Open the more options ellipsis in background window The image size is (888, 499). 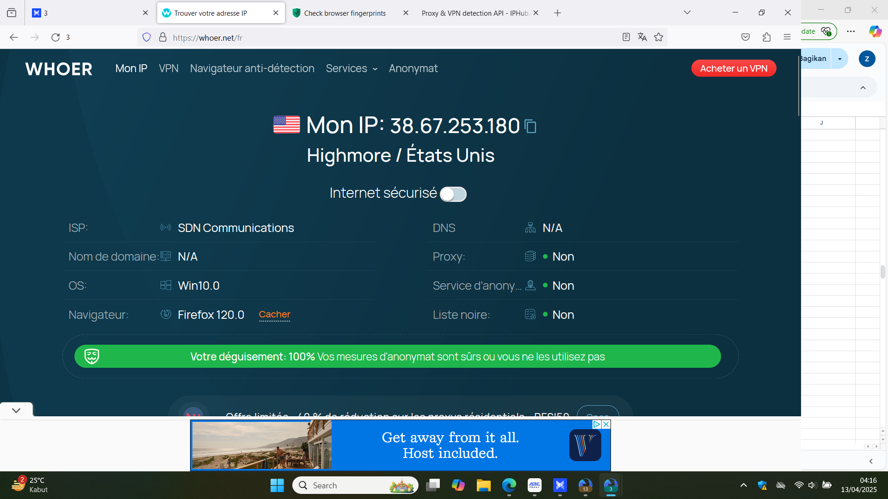point(851,31)
